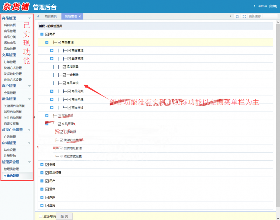Open 会员管理 in the sidebar
This screenshot has width=280, height=220.
(10, 93)
